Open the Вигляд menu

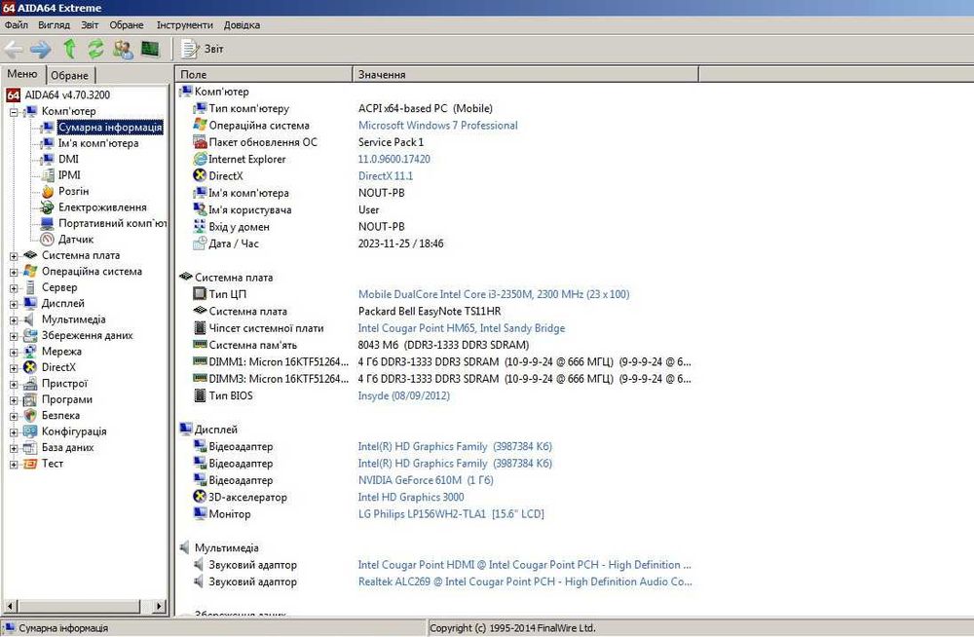pyautogui.click(x=54, y=25)
